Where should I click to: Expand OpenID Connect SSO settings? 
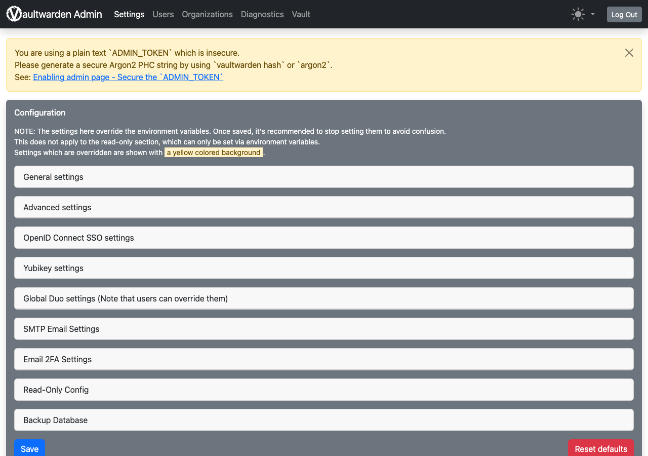coord(324,238)
